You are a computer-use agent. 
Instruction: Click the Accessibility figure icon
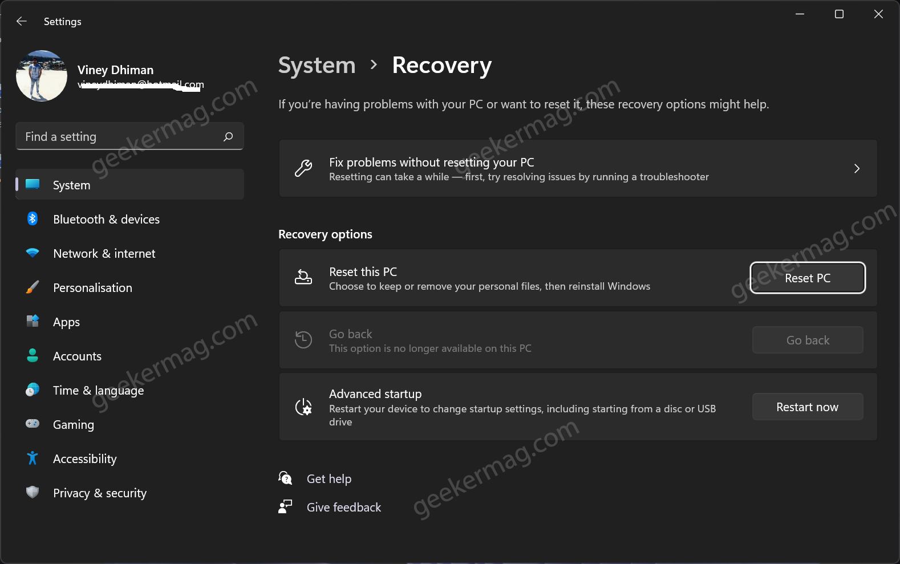tap(33, 458)
